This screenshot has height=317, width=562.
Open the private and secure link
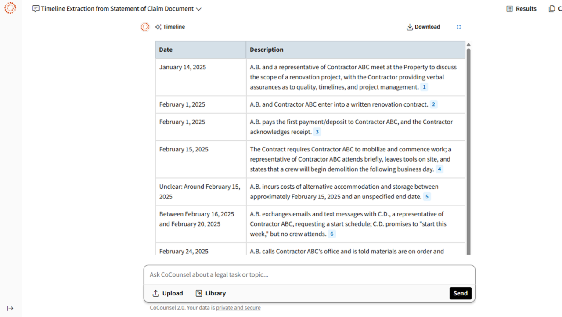click(238, 308)
